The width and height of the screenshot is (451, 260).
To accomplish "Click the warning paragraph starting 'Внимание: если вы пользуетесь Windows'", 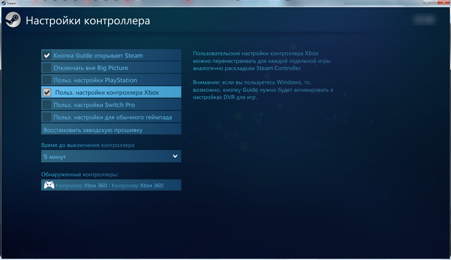I will [263, 90].
